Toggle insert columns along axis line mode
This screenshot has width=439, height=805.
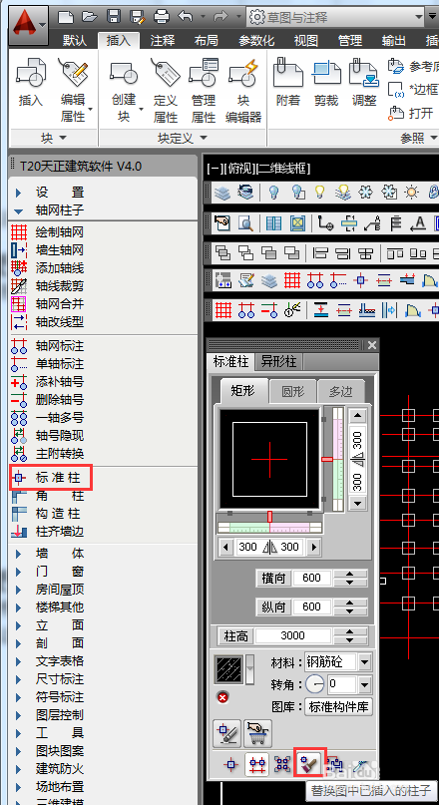tap(257, 764)
